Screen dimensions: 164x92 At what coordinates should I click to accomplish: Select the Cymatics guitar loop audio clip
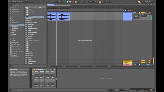59,16
